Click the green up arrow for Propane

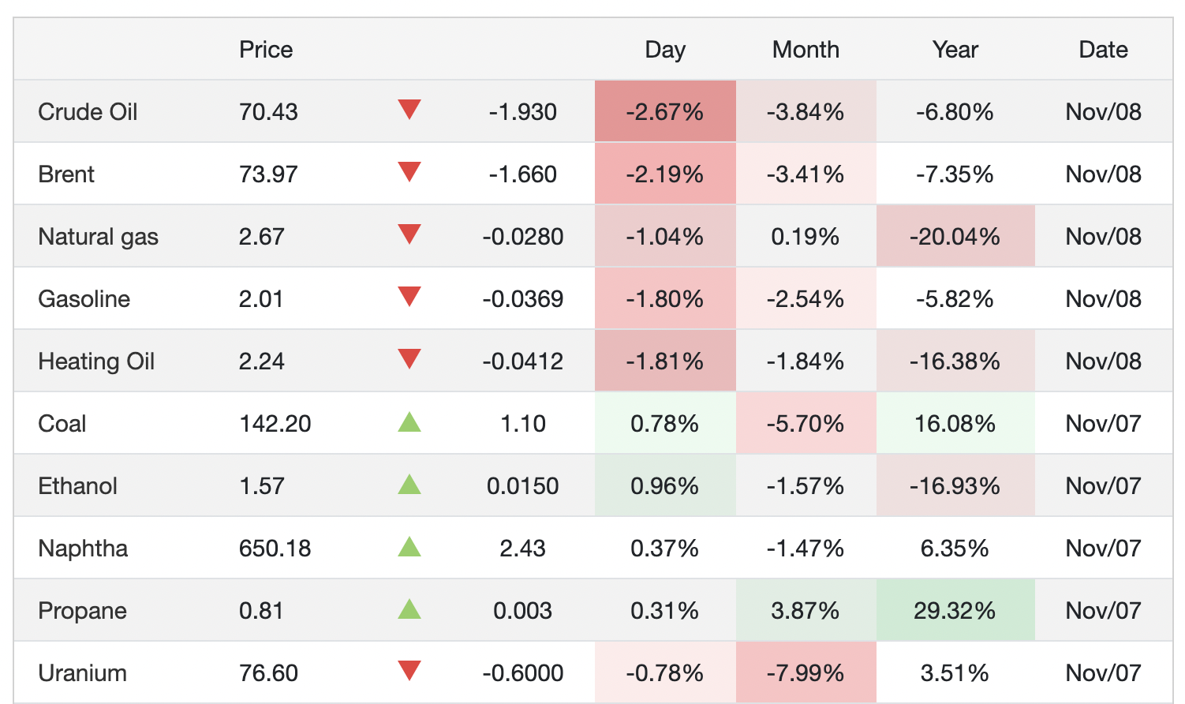click(409, 609)
